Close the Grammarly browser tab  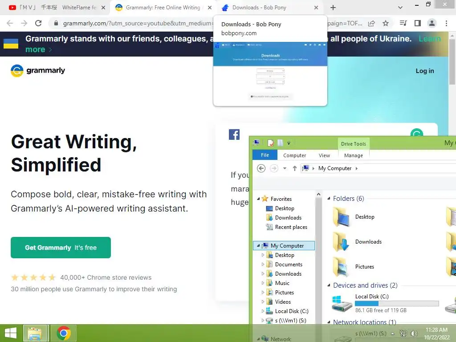(x=210, y=8)
